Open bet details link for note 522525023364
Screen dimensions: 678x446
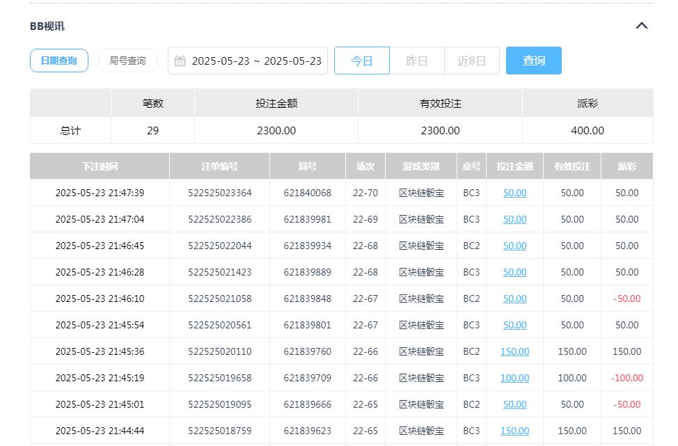tap(514, 193)
